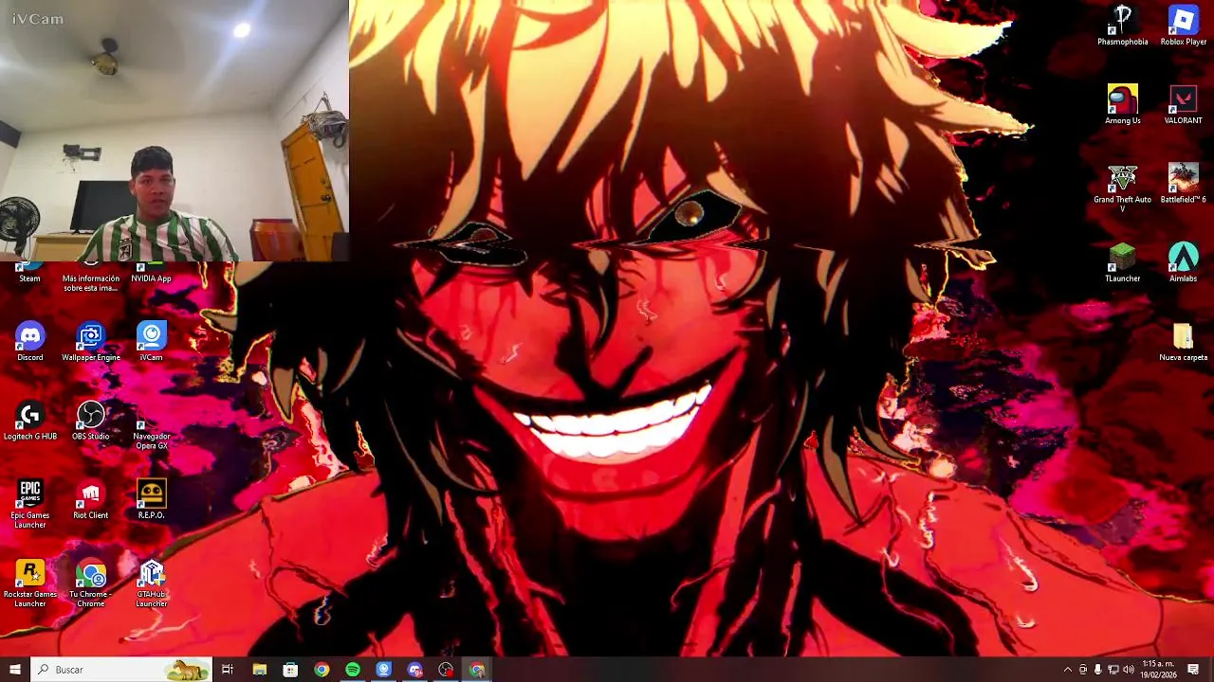Select the Grand Theft Auto V icon
Screen dimensions: 1214x682
click(x=1122, y=188)
